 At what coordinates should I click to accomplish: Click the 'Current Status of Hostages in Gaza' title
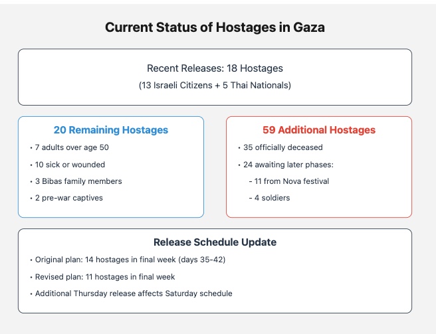pyautogui.click(x=215, y=28)
